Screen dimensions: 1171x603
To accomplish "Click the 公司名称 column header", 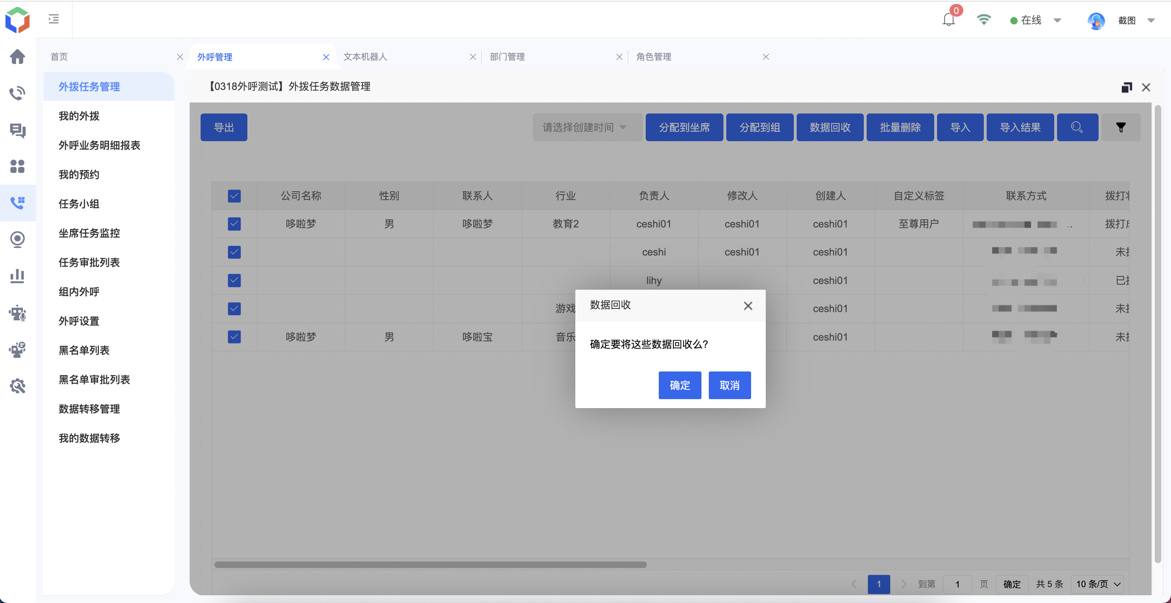I will pos(300,196).
